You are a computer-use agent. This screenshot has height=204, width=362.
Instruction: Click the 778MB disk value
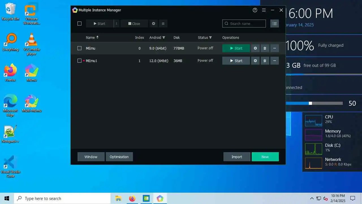point(179,48)
